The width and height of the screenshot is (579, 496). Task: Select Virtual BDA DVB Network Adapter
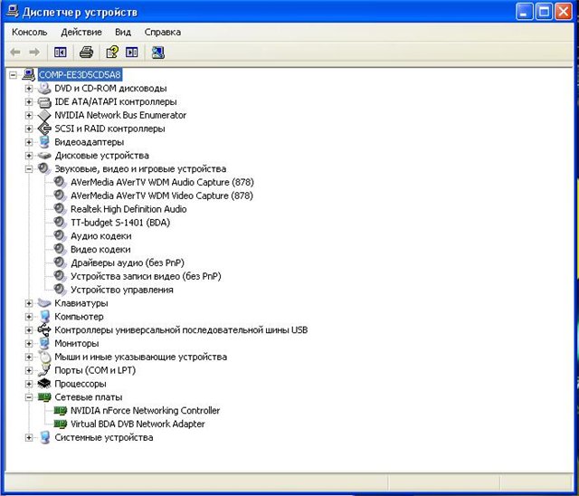tap(138, 424)
